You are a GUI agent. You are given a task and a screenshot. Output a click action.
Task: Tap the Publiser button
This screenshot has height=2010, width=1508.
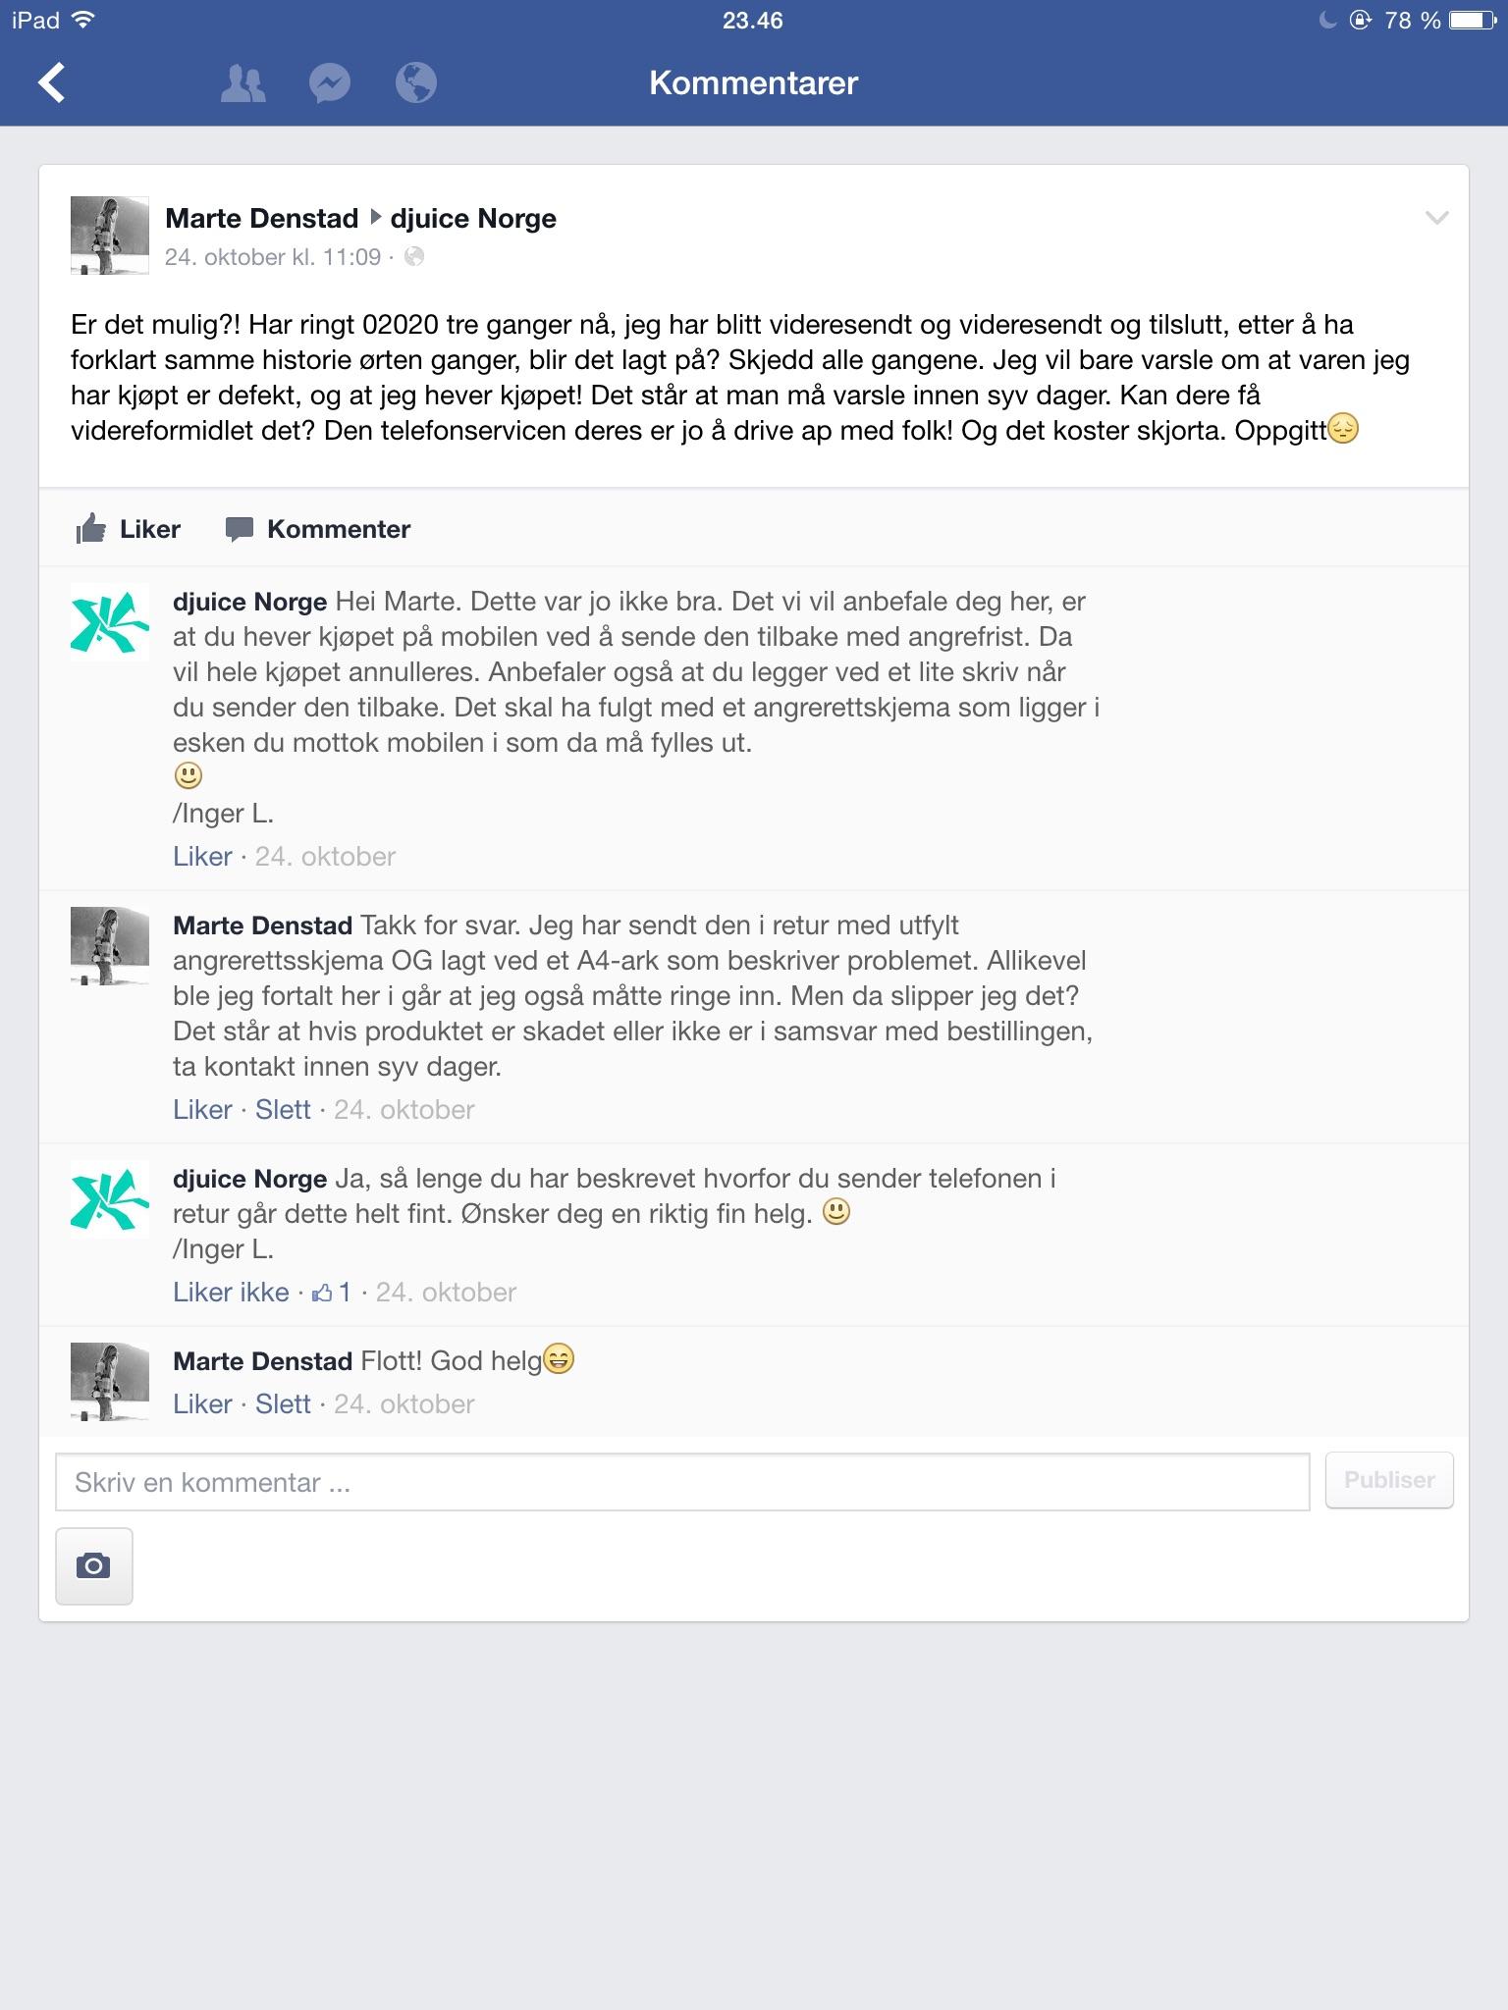pos(1389,1480)
